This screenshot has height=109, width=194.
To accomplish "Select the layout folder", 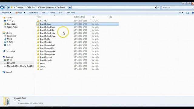I will click(42, 63).
